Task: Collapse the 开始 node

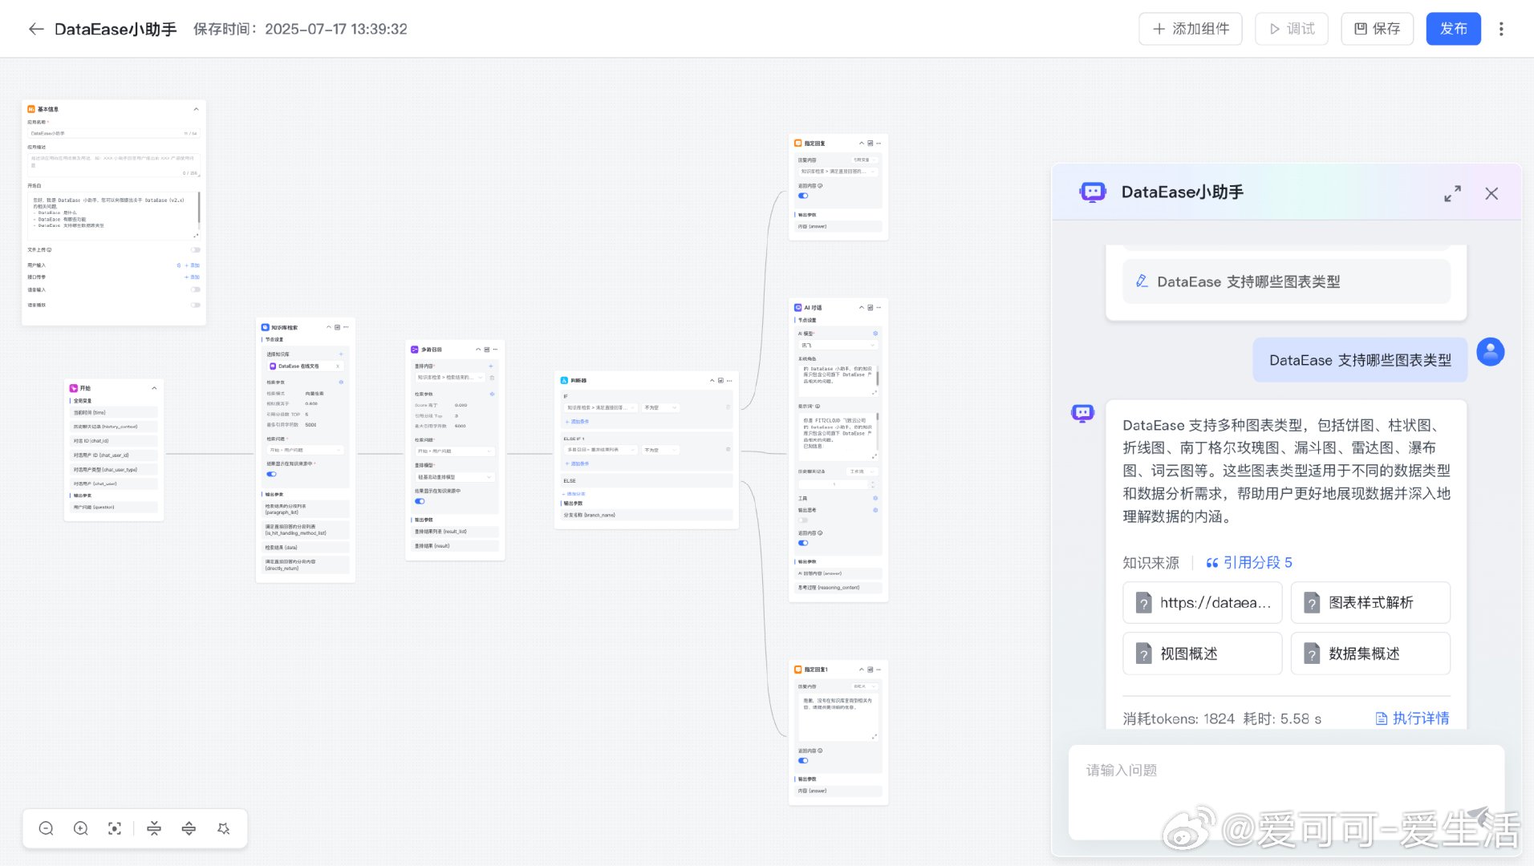Action: (154, 388)
